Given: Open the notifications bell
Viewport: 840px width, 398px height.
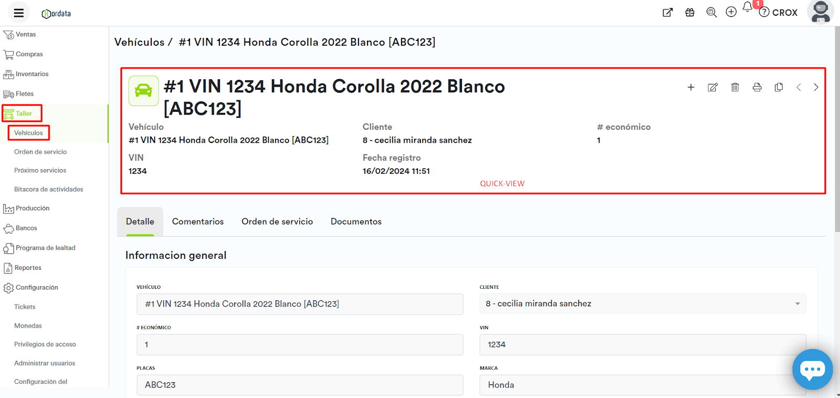Looking at the screenshot, I should click(x=747, y=7).
